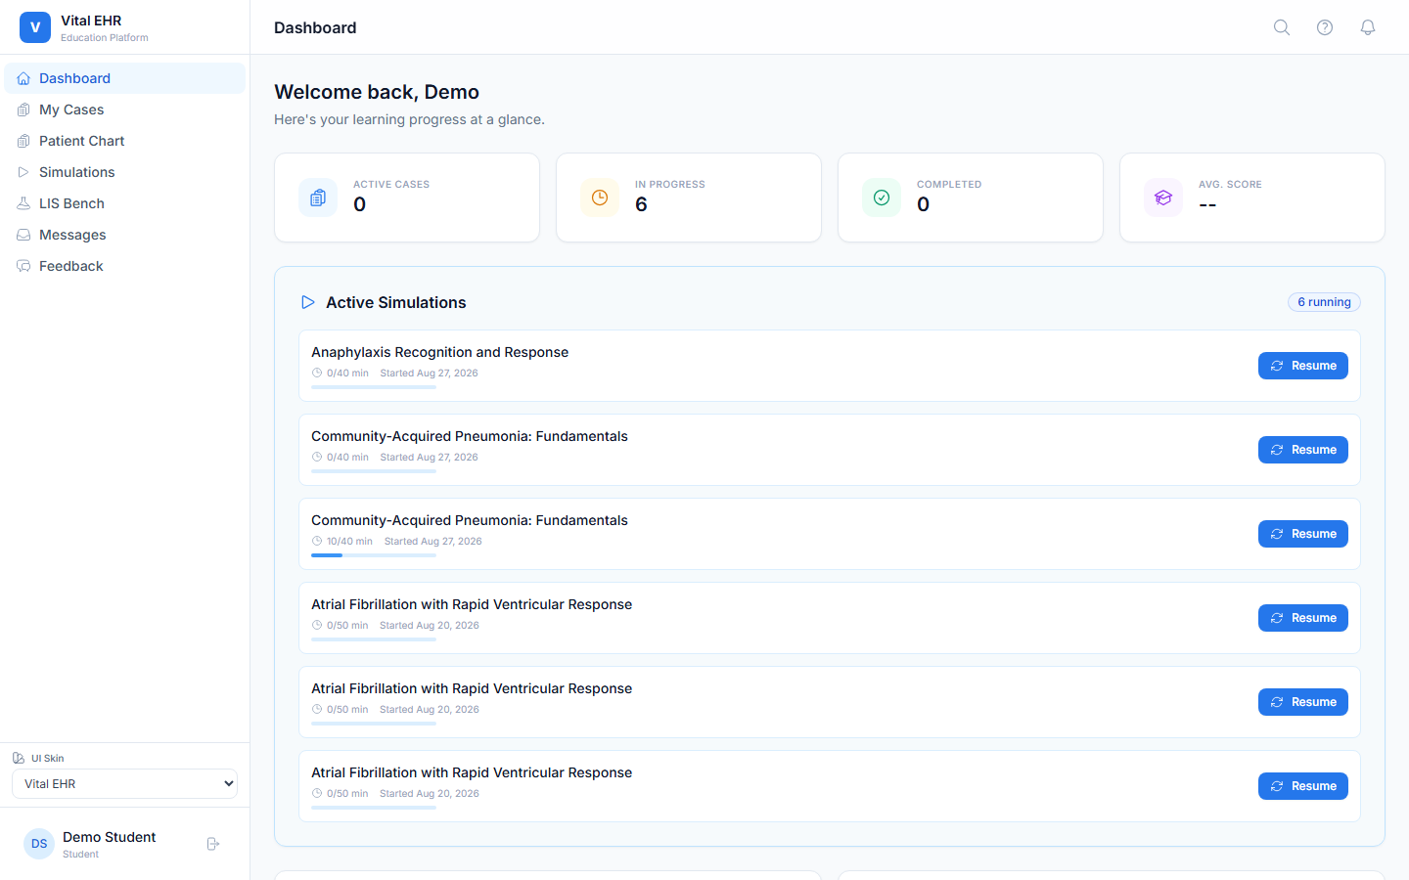Click 'Started Aug 27, 2026' under Anaphylaxis
This screenshot has width=1409, height=880.
tap(429, 373)
